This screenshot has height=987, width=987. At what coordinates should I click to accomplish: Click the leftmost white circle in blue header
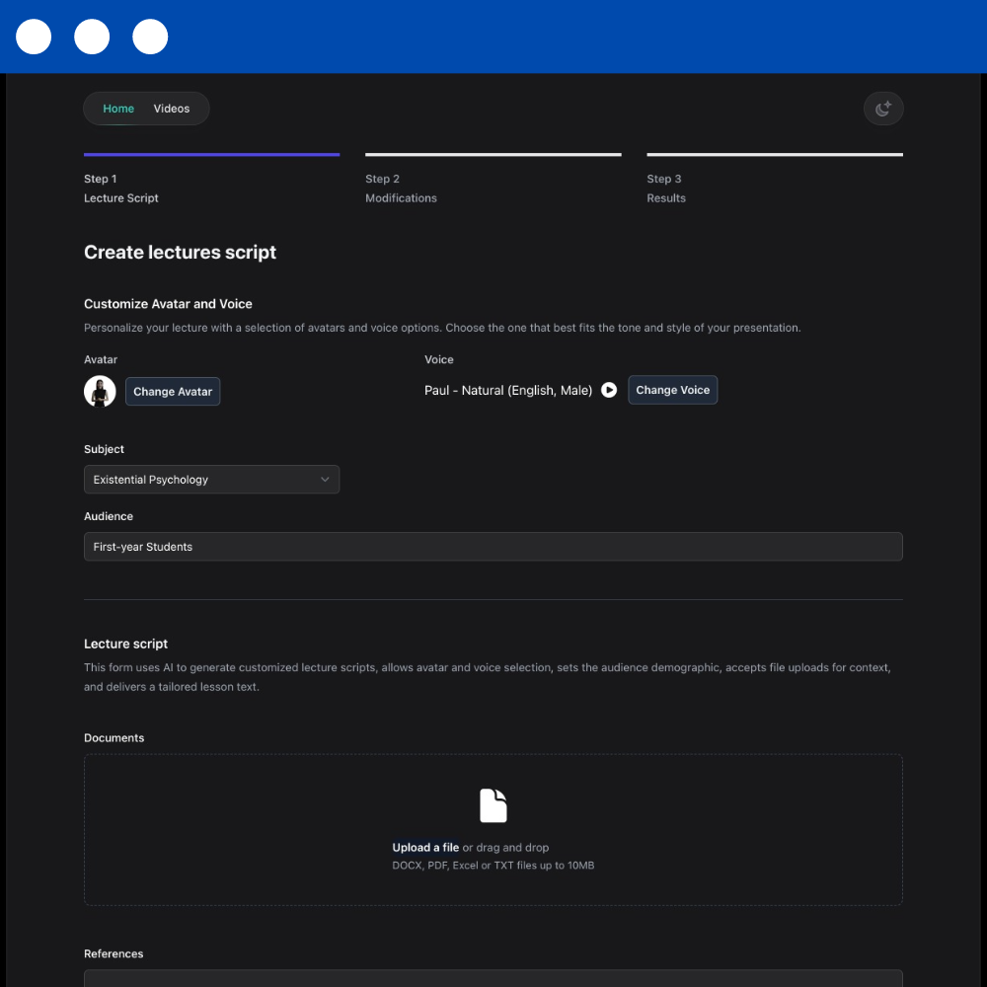[33, 37]
